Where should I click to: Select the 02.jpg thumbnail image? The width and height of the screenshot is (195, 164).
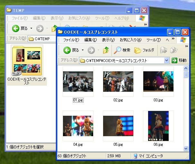pyautogui.click(x=118, y=82)
